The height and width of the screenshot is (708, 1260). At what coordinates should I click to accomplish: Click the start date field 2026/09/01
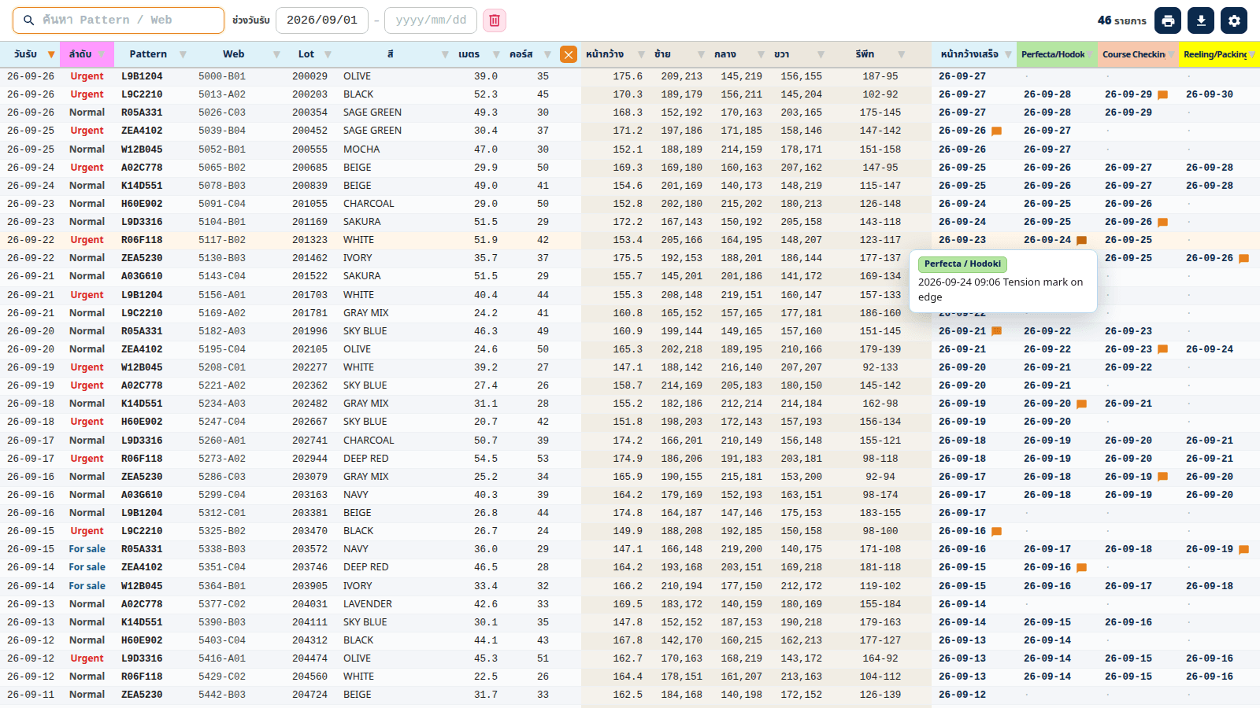pos(322,20)
